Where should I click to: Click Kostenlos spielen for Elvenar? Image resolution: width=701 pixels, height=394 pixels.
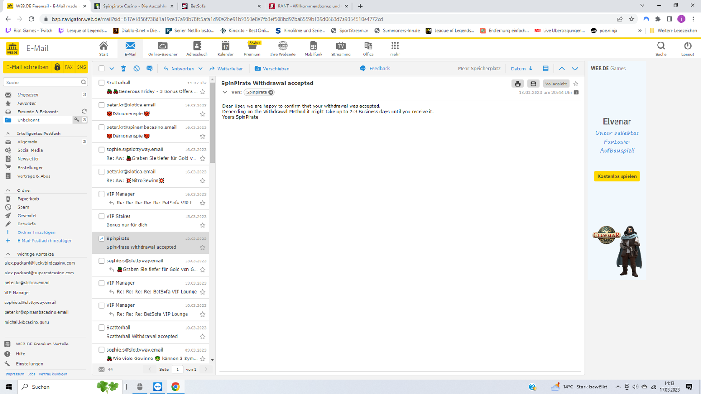(617, 176)
